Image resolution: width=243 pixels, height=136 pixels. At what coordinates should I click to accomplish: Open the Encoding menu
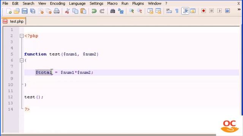click(57, 3)
